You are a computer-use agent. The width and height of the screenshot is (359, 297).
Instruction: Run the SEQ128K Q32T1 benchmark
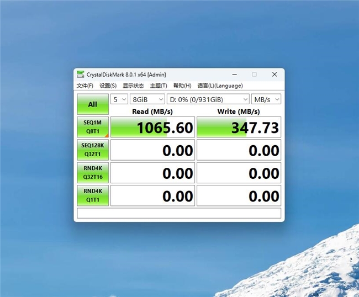(92, 150)
